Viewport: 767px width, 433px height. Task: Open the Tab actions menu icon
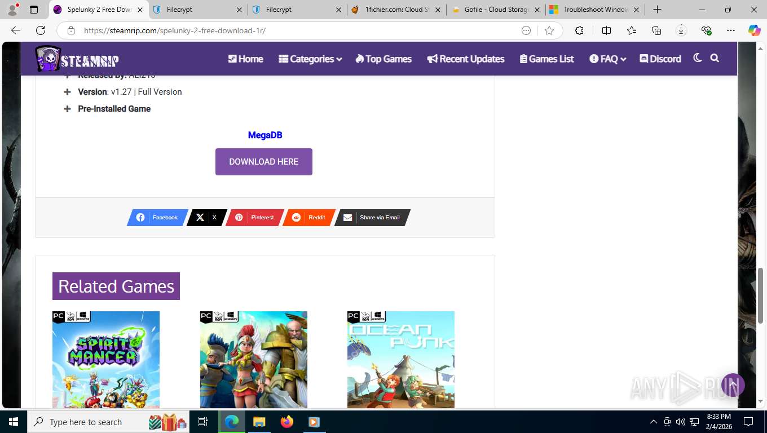(x=34, y=10)
